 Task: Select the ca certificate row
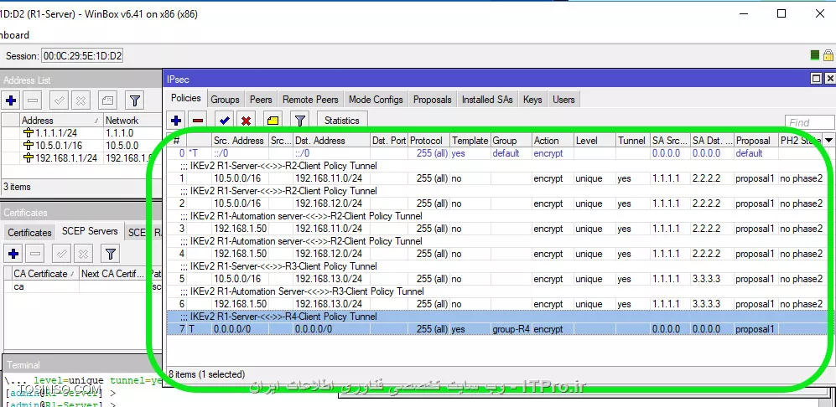click(x=81, y=286)
